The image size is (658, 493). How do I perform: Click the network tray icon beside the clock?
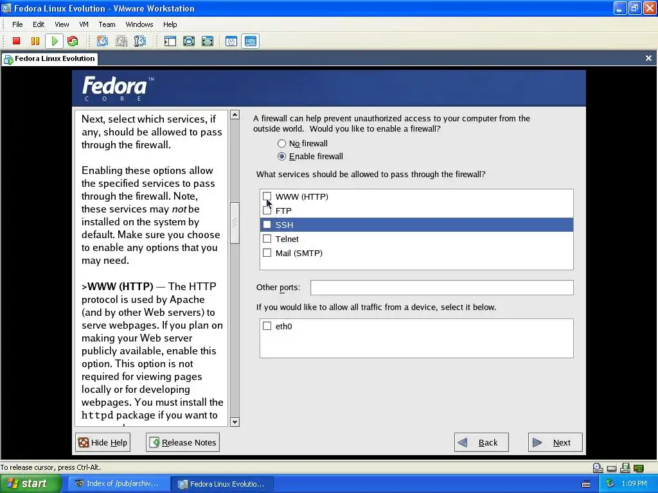610,484
